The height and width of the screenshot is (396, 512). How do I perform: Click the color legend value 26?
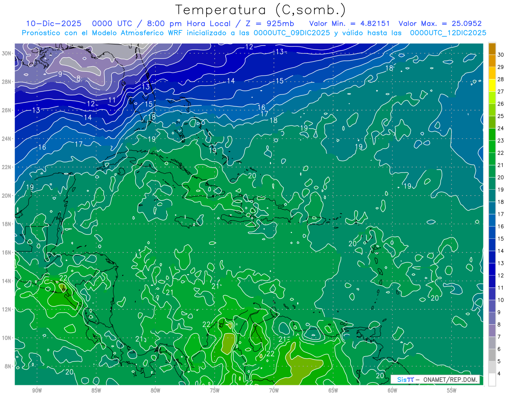pos(501,104)
